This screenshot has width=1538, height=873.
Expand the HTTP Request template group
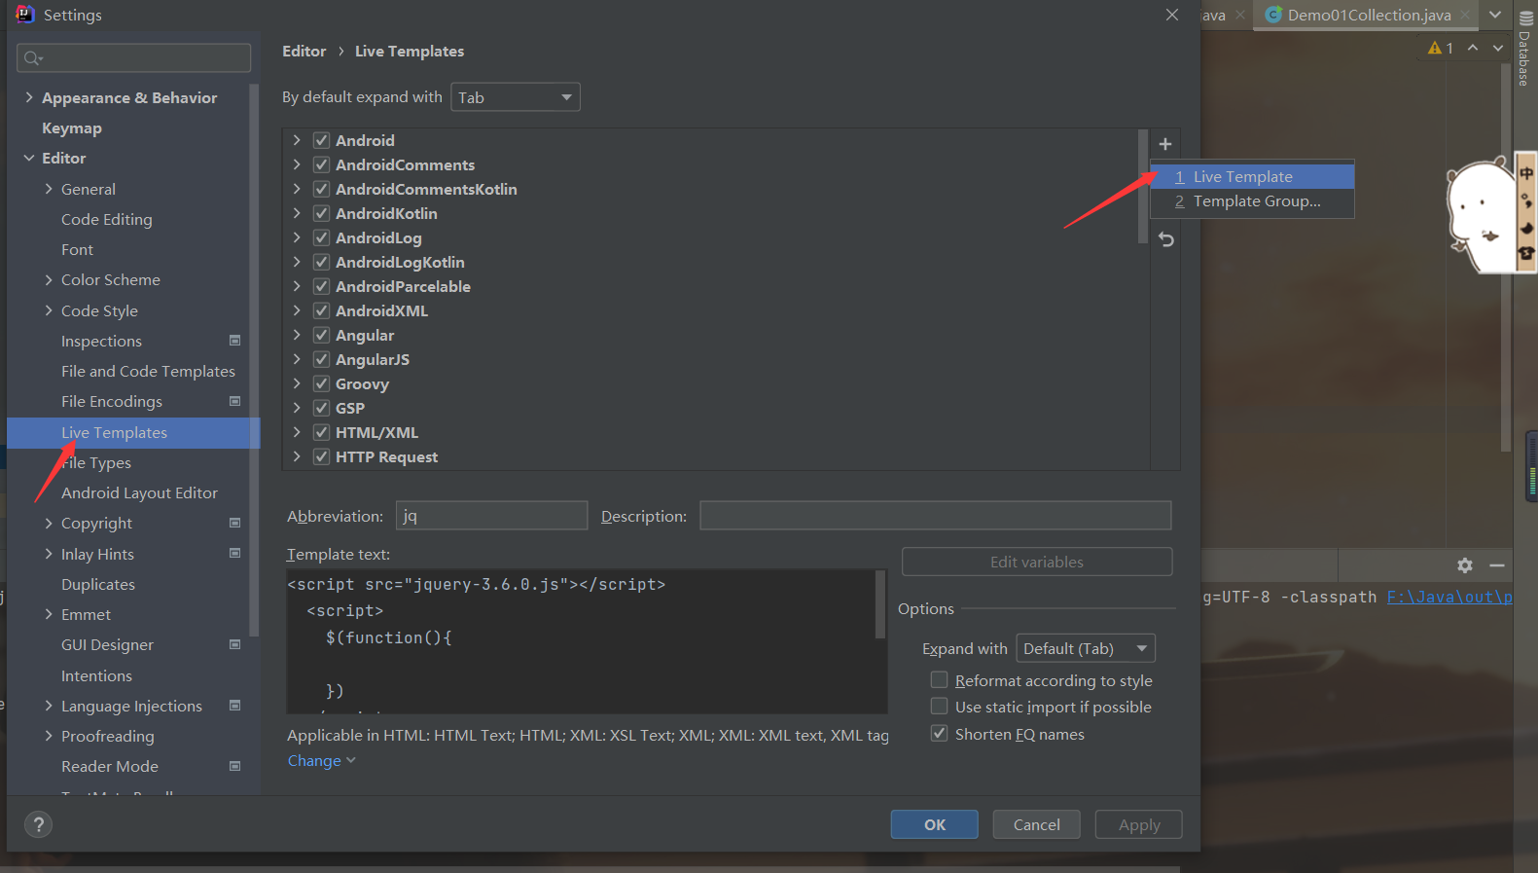[x=297, y=456]
